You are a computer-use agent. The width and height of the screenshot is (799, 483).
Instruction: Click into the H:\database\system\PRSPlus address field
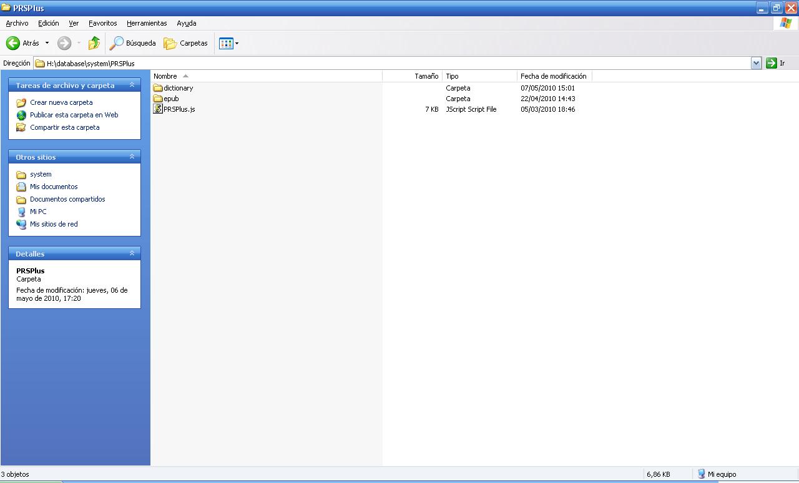393,63
